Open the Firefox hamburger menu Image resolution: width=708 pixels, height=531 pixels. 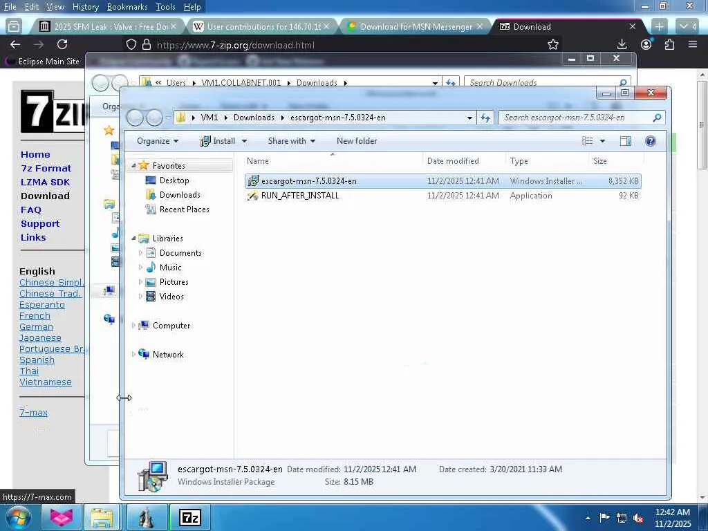coord(693,44)
